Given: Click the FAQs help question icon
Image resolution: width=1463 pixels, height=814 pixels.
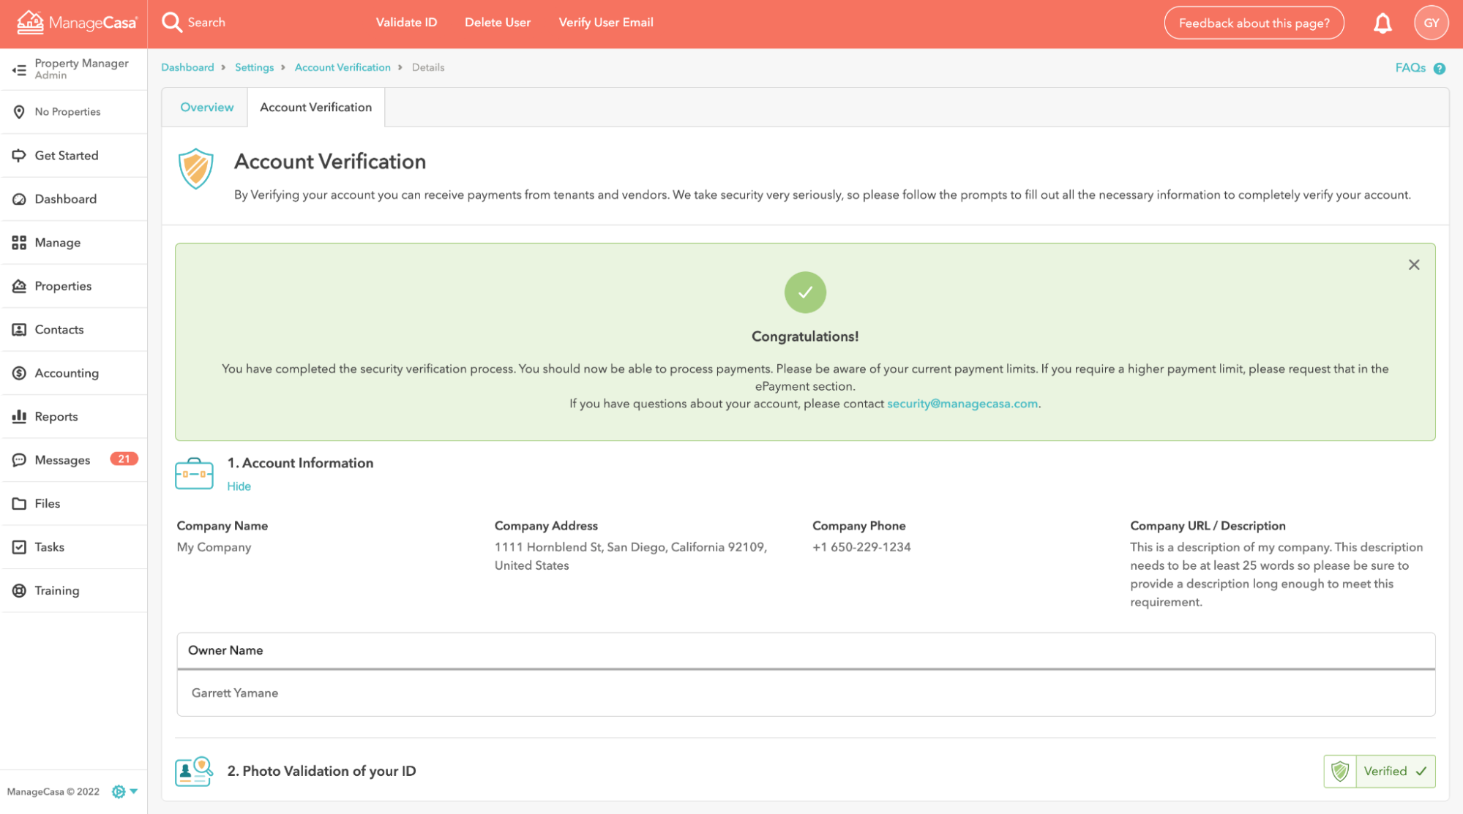Looking at the screenshot, I should pyautogui.click(x=1439, y=69).
